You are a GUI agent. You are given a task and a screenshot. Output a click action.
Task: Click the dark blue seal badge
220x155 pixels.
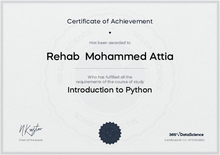[110, 133]
